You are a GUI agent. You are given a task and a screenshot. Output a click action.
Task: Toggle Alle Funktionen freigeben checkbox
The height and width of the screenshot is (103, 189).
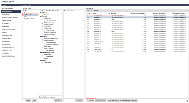(x=40, y=97)
